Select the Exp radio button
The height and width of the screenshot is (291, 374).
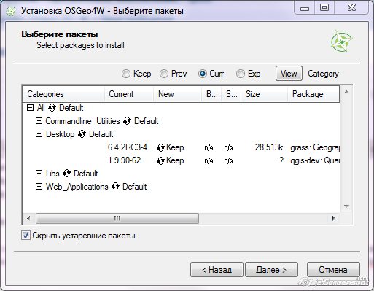click(241, 74)
